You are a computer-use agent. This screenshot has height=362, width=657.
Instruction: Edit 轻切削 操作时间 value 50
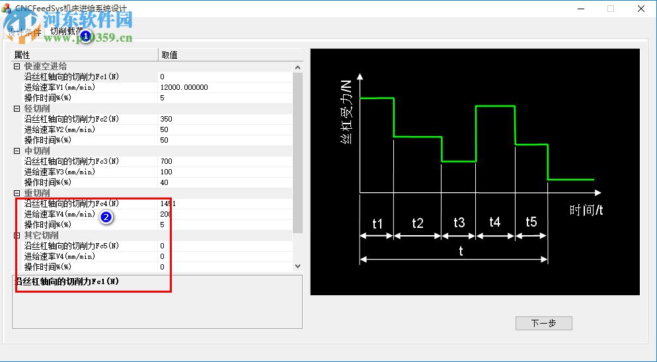(225, 140)
